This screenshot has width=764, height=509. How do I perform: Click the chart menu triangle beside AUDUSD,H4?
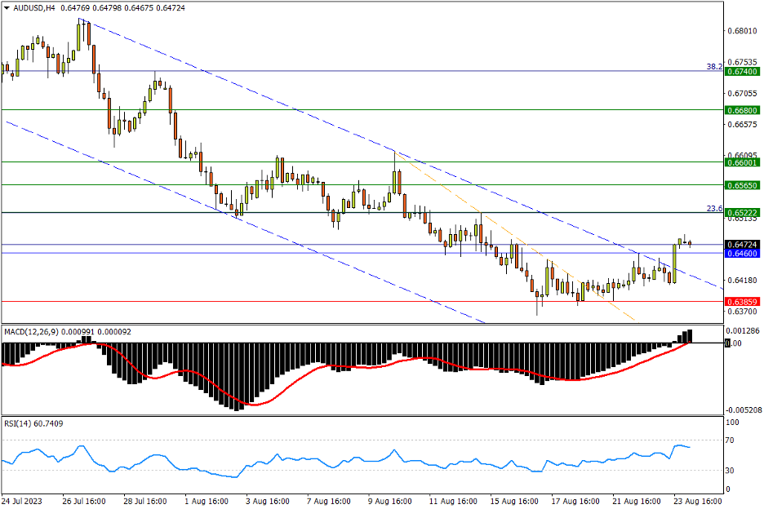(x=7, y=7)
